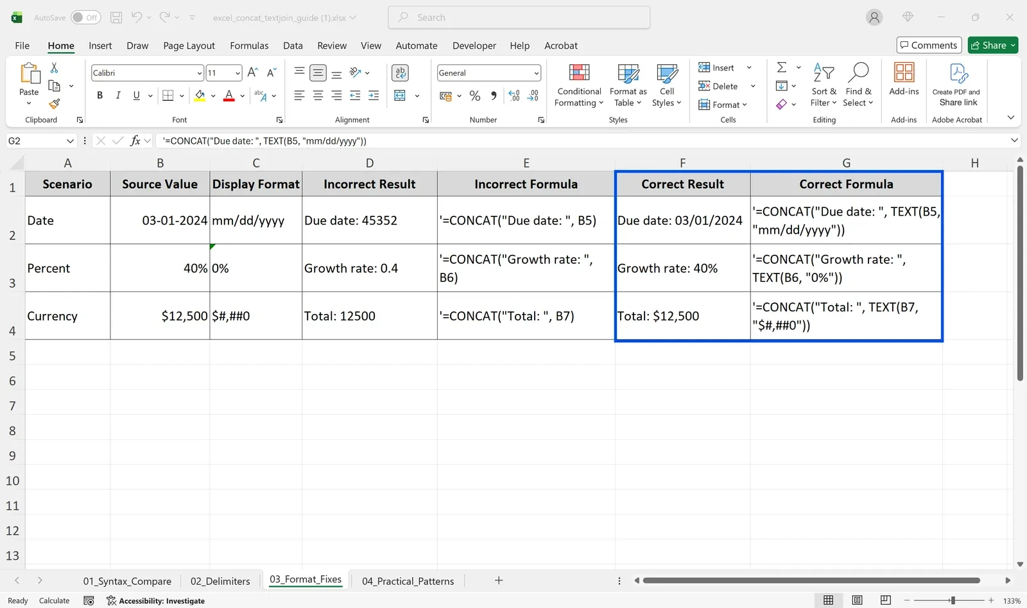Open the Page Layout ribbon tab
This screenshot has width=1027, height=608.
tap(189, 46)
